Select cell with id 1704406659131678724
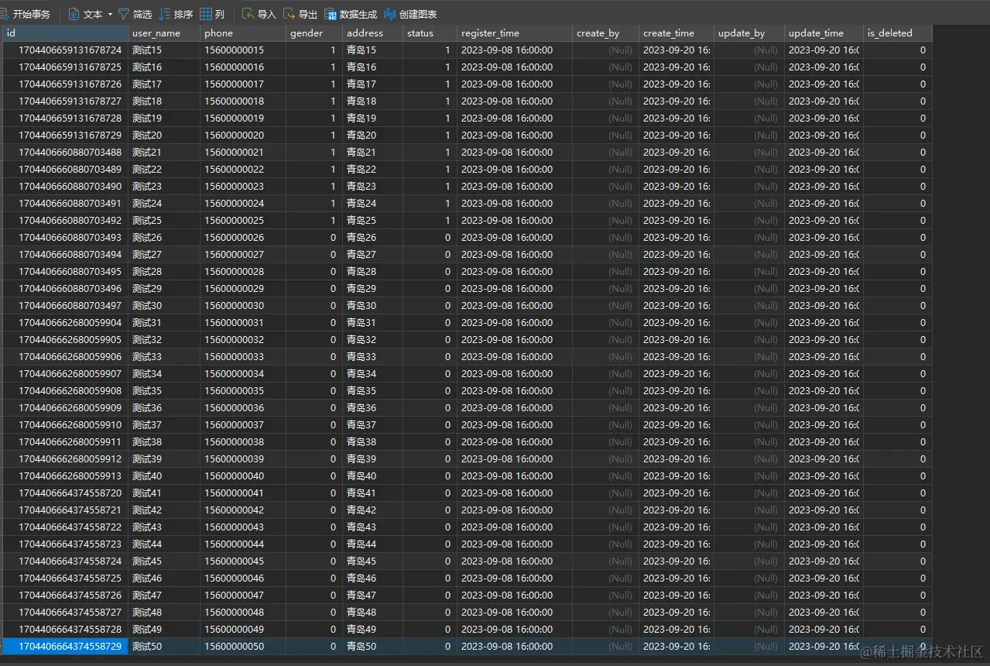The height and width of the screenshot is (666, 990). 65,50
